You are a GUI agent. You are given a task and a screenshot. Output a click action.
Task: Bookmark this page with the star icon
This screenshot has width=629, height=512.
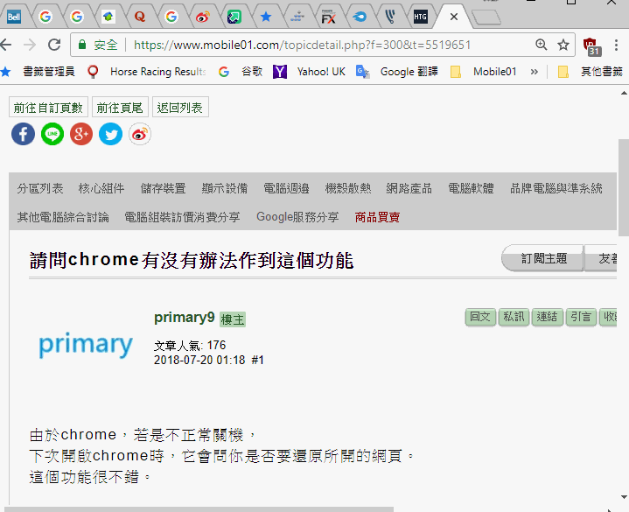pyautogui.click(x=563, y=45)
